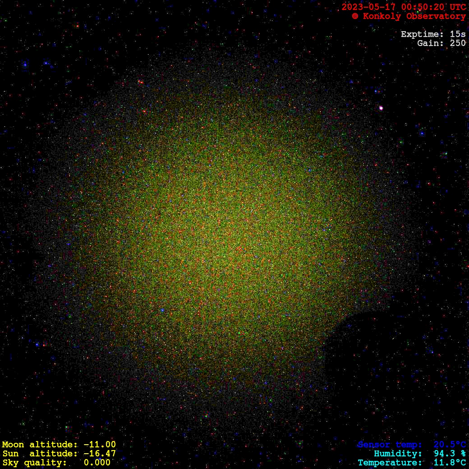Click the 11.8°C temperature value
This screenshot has height=469, width=469.
click(x=450, y=463)
